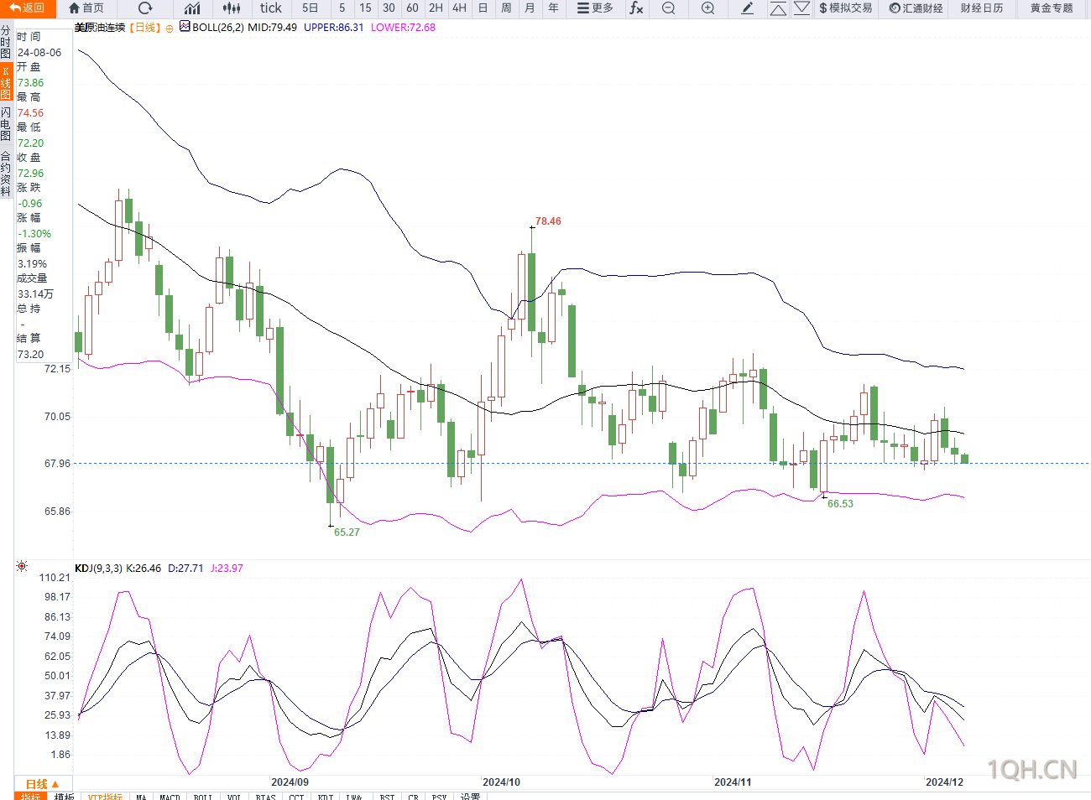
Task: Select the candlestick chart style icon
Action: pos(232,8)
